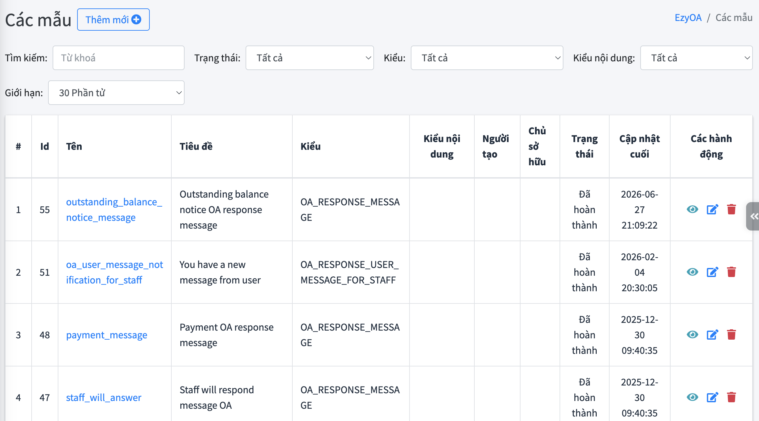
Task: Delete the staff_will_answer template
Action: click(x=732, y=397)
